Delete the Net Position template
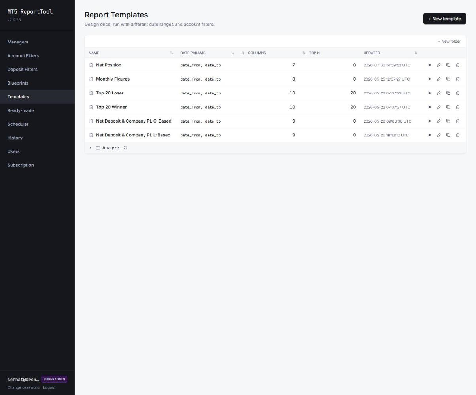 pyautogui.click(x=458, y=65)
